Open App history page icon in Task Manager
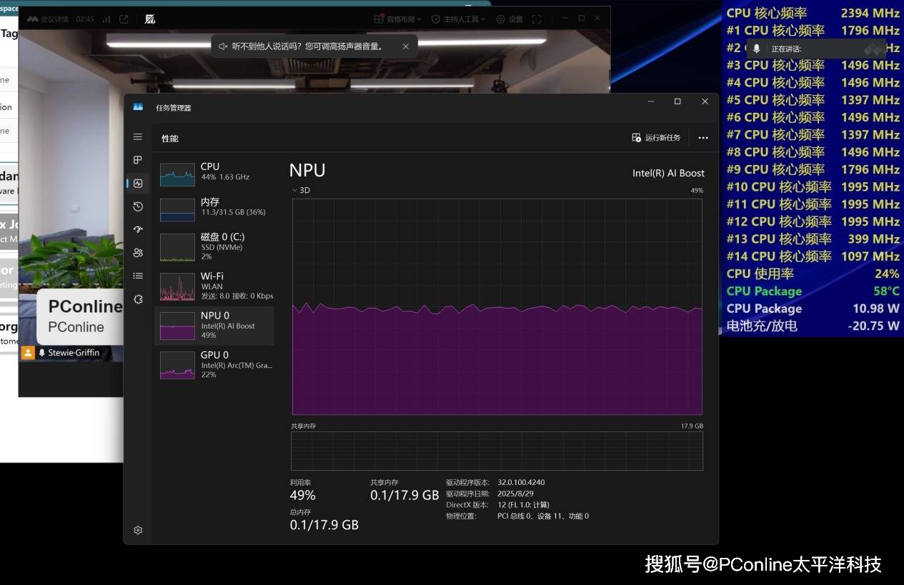This screenshot has height=585, width=904. (x=138, y=206)
